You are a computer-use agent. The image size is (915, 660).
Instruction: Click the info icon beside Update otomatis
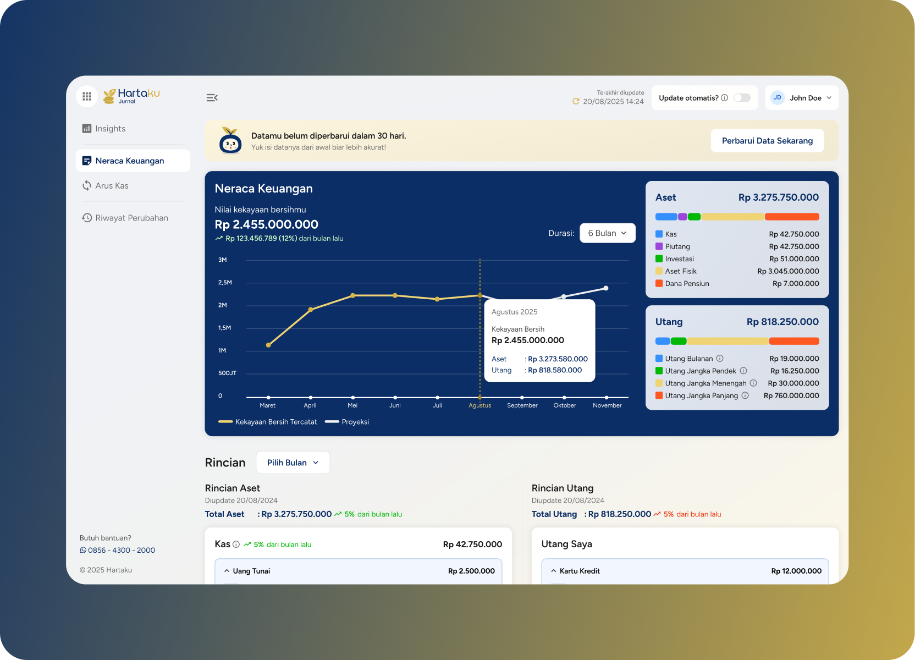click(x=724, y=98)
